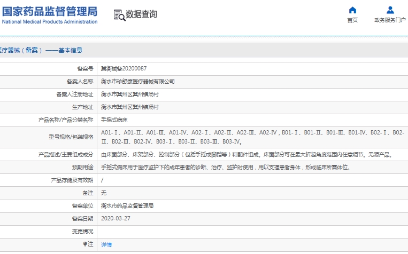Click the intended use text starting 手摇式病床用于
The height and width of the screenshot is (254, 408).
pos(226,168)
